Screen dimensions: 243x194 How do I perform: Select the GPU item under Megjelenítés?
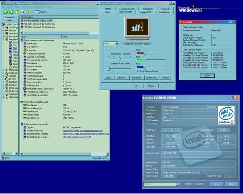point(15,48)
